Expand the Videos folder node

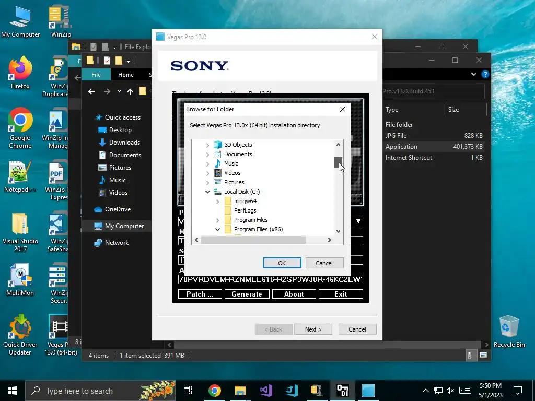click(x=207, y=173)
